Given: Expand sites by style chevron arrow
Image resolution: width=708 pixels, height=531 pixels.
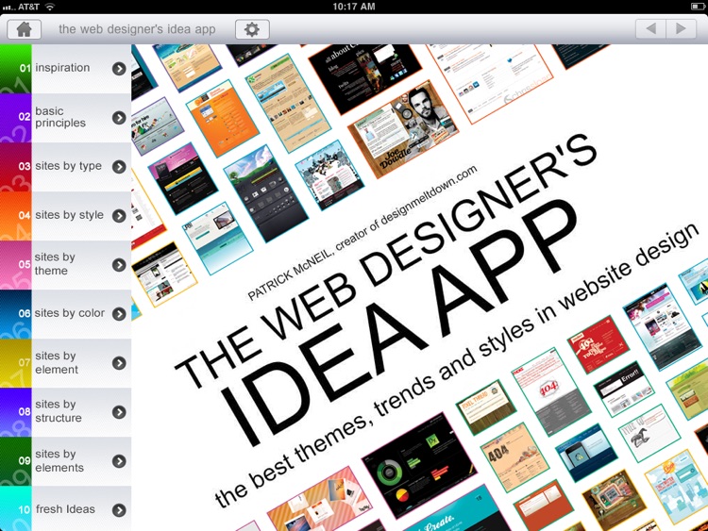Looking at the screenshot, I should (x=119, y=216).
